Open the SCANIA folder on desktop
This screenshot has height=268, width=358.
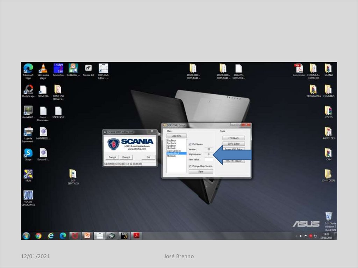click(x=328, y=68)
